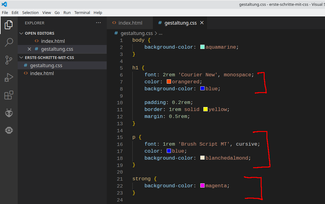Open the Extensions view

click(x=9, y=95)
